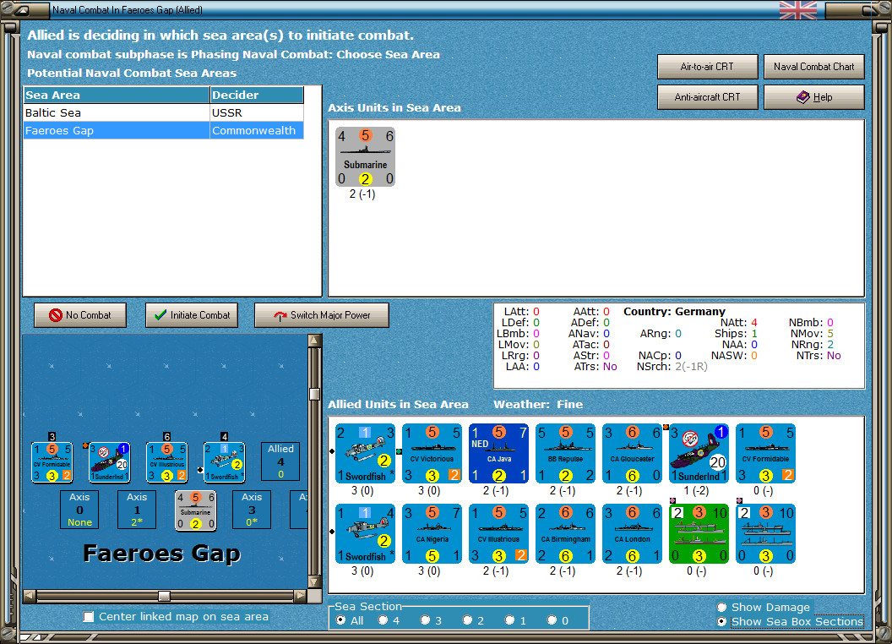Select the CA Gloucester unit counter
The height and width of the screenshot is (644, 892).
[x=632, y=453]
